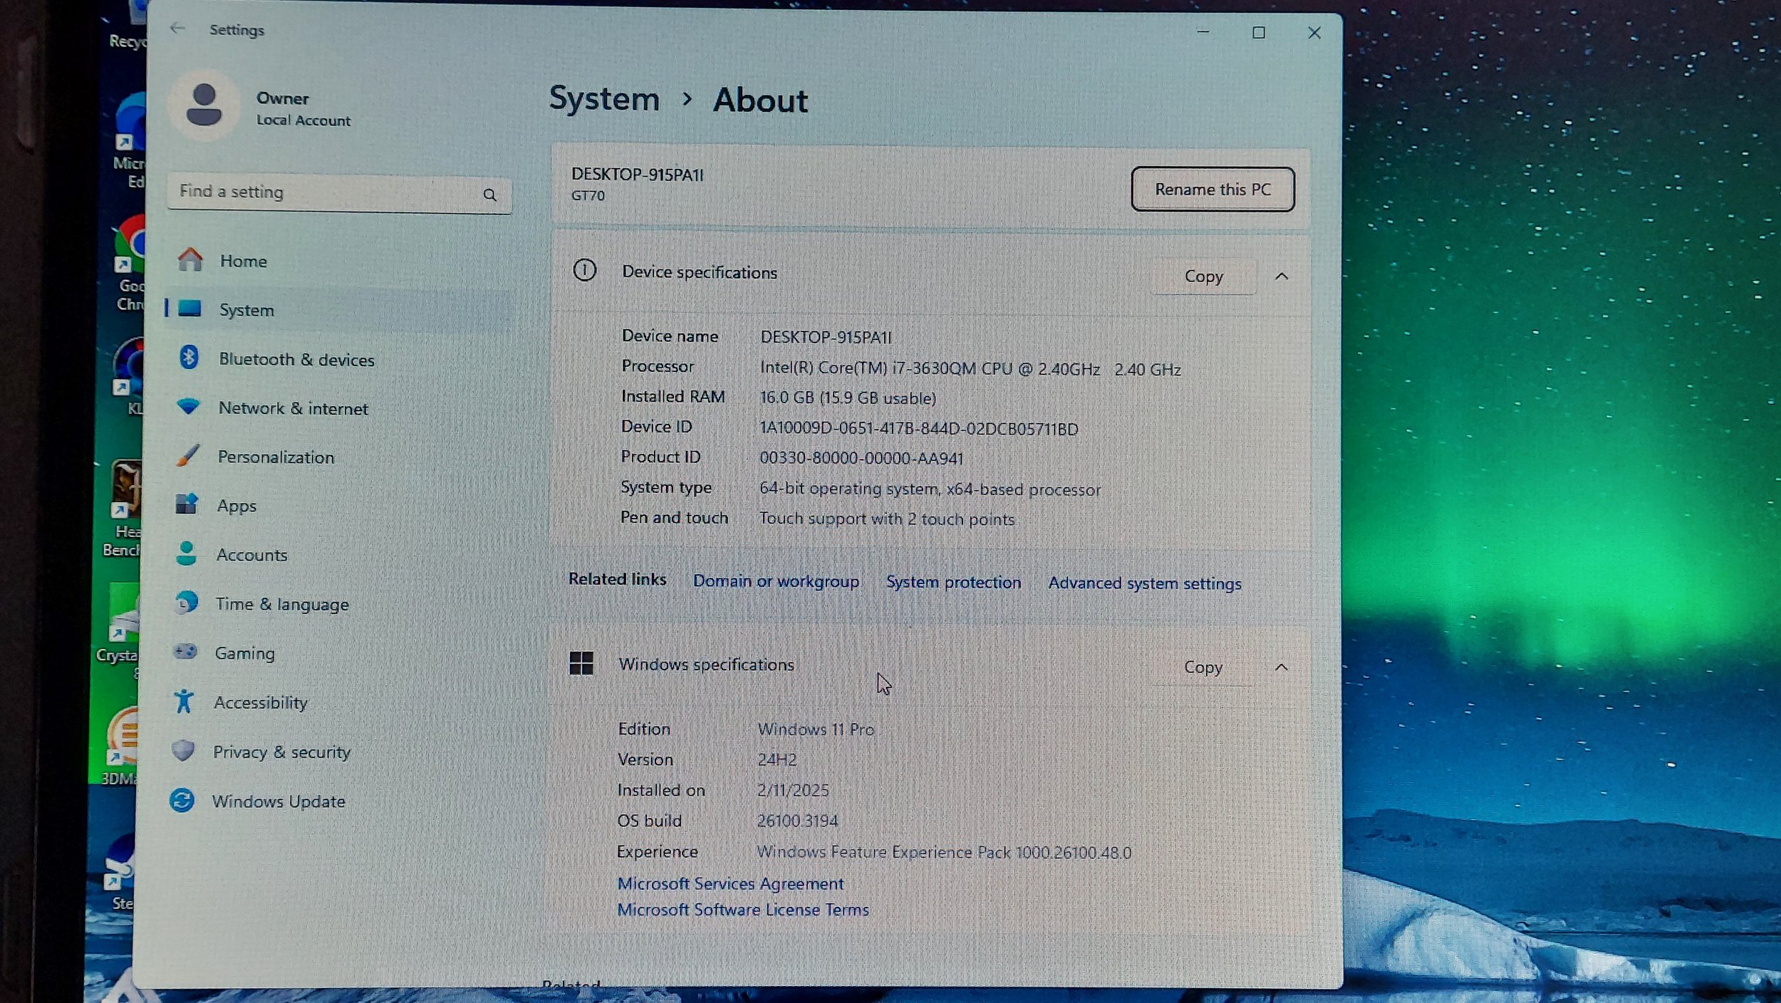This screenshot has width=1781, height=1003.
Task: Click the Find a setting search box
Action: coord(339,193)
